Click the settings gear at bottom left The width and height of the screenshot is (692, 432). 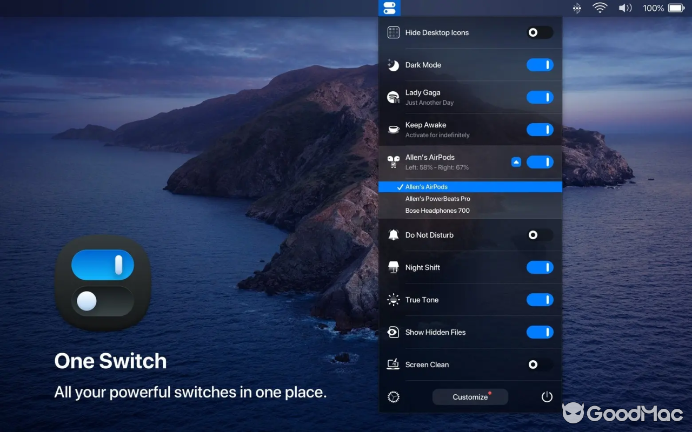click(x=393, y=396)
